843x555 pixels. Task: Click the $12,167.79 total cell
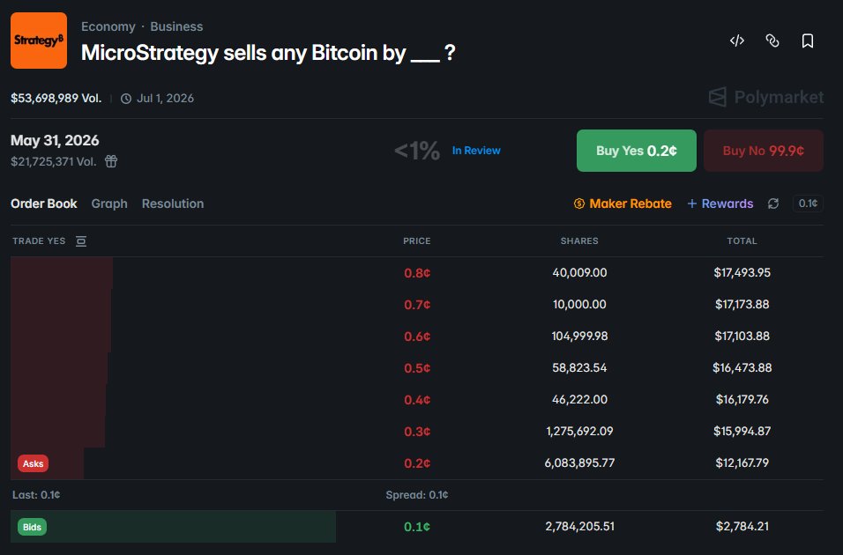coord(742,462)
